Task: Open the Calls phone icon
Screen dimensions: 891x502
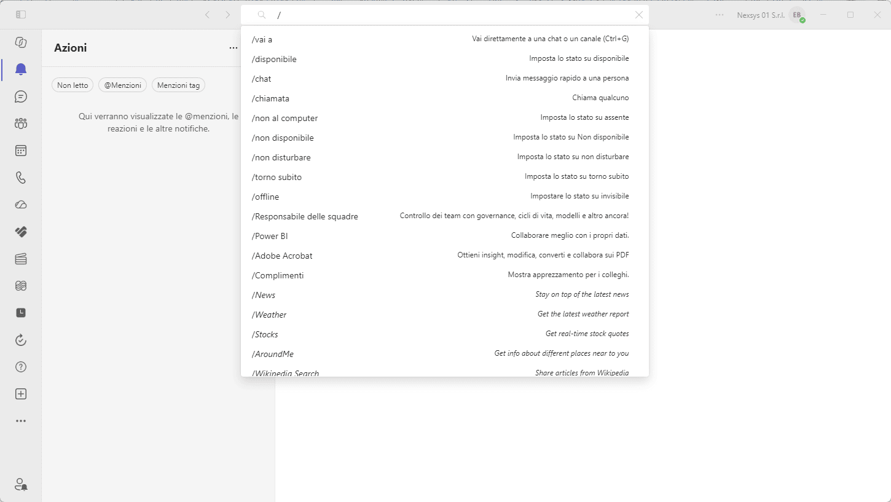Action: coord(21,178)
